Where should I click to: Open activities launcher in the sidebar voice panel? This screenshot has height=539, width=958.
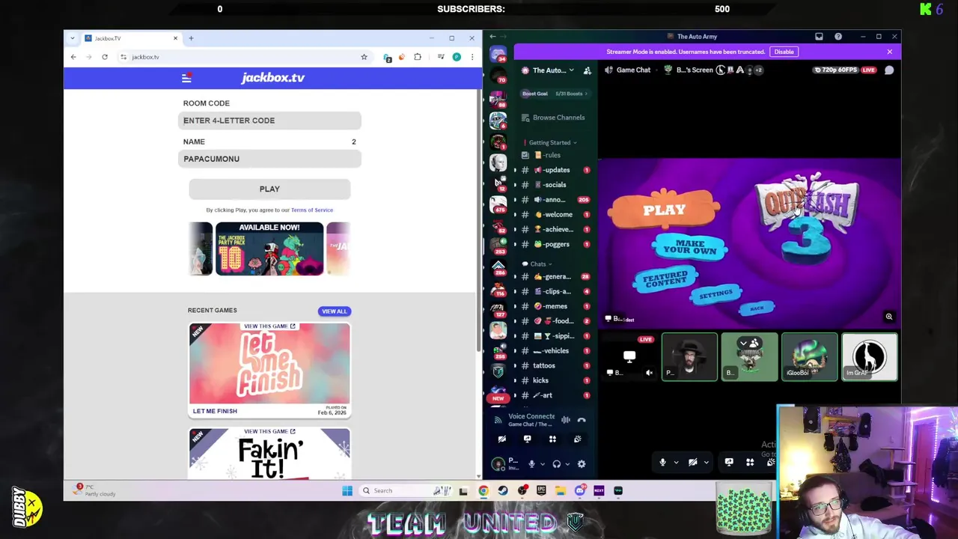[552, 439]
